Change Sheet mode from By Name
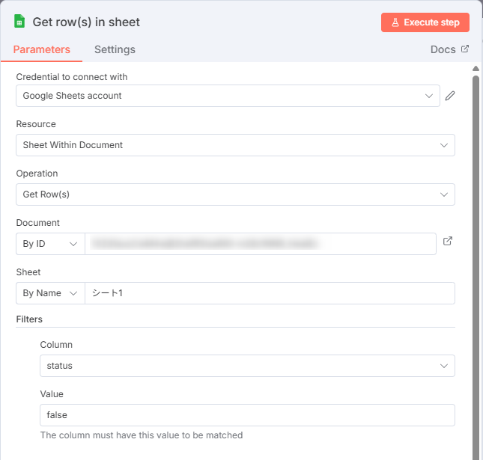This screenshot has height=460, width=483. coord(50,293)
